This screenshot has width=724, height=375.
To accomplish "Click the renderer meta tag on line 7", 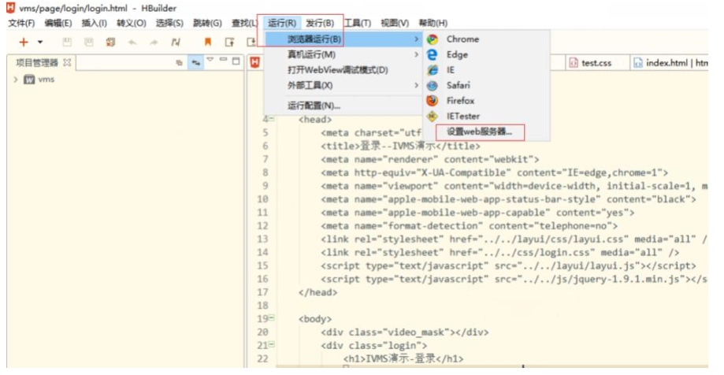I will (x=430, y=159).
